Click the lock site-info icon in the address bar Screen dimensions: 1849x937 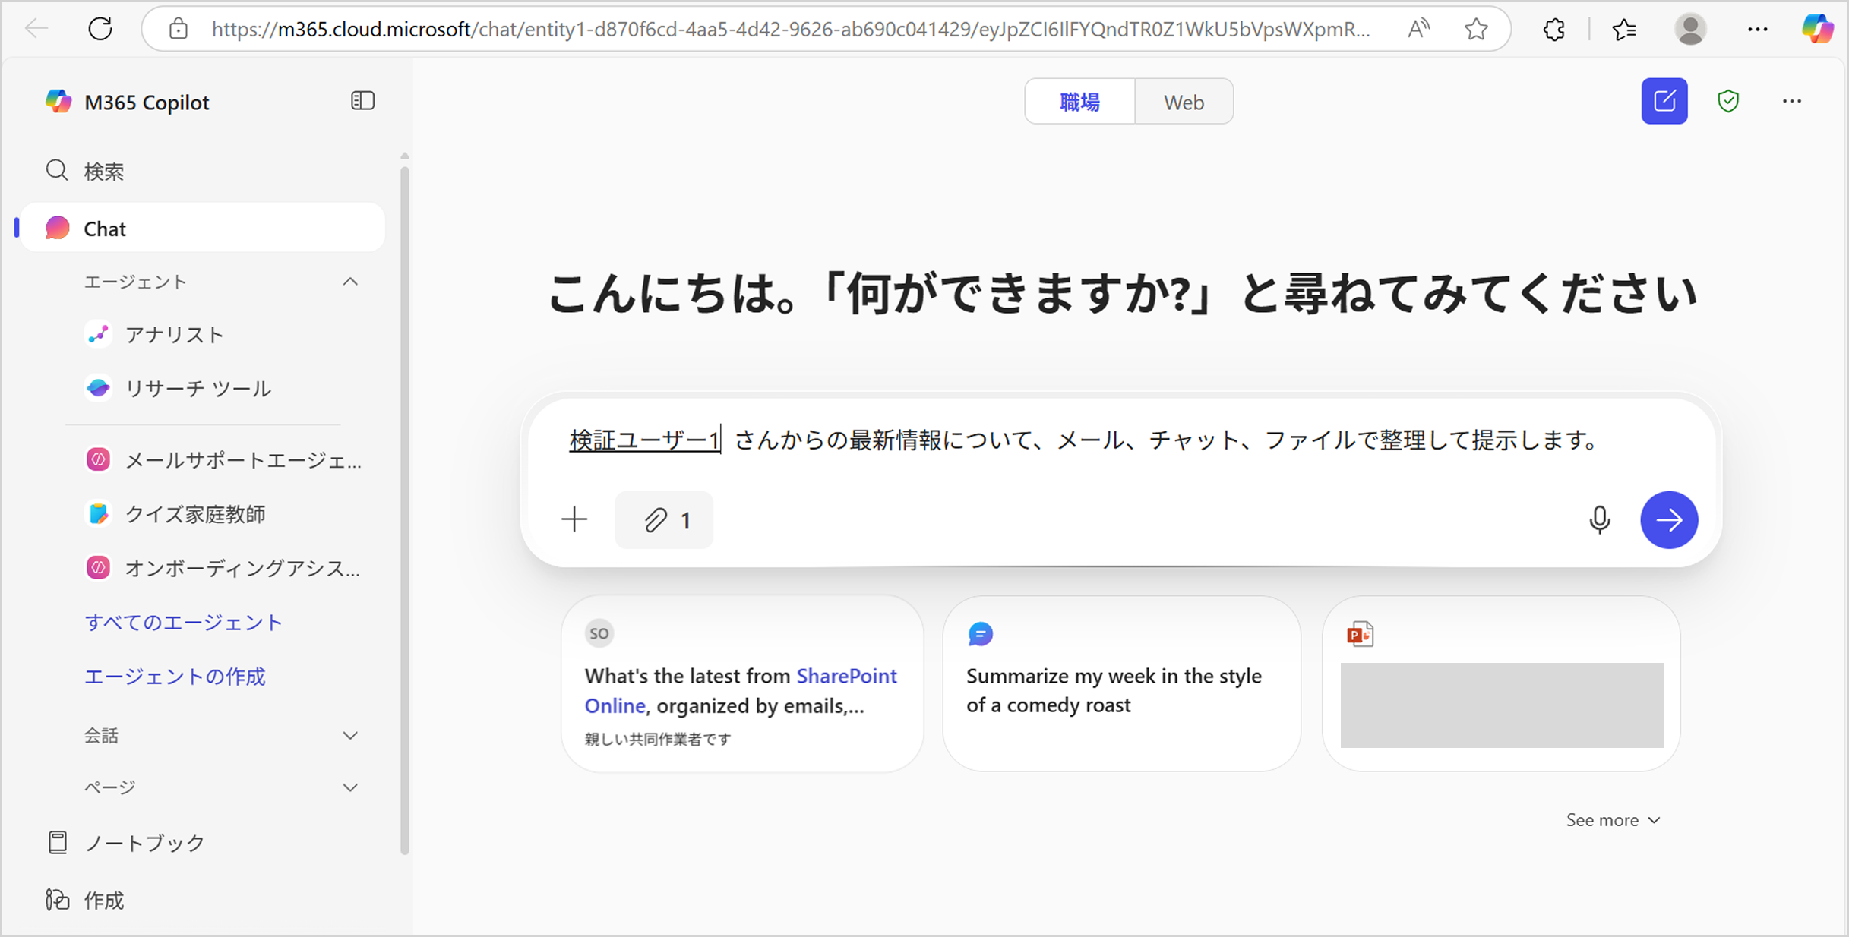[178, 29]
